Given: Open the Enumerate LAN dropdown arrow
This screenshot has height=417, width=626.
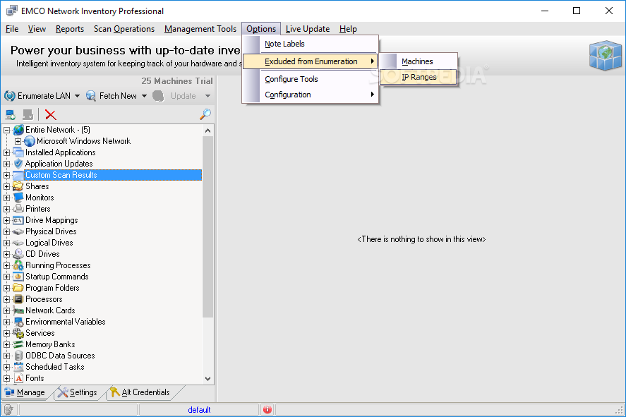Looking at the screenshot, I should (77, 96).
